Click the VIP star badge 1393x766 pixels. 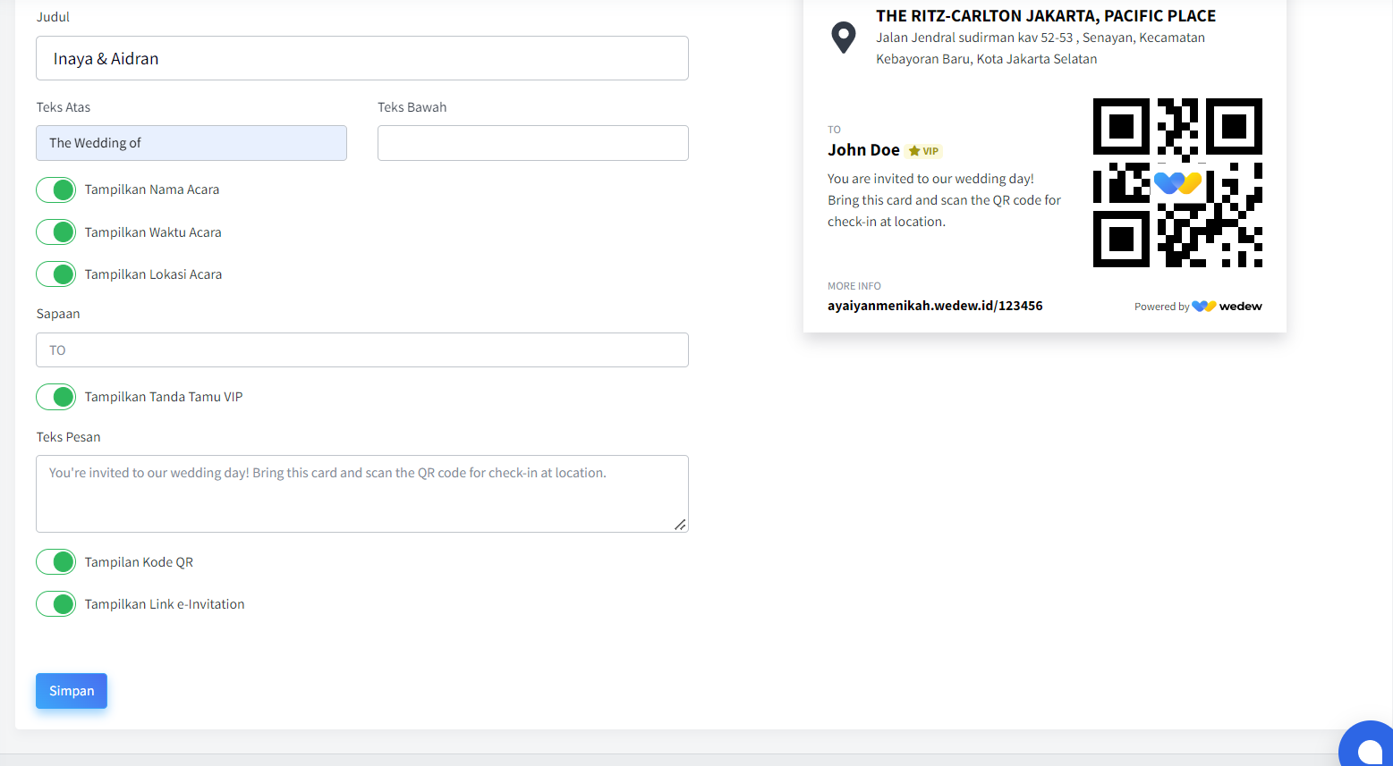click(923, 151)
